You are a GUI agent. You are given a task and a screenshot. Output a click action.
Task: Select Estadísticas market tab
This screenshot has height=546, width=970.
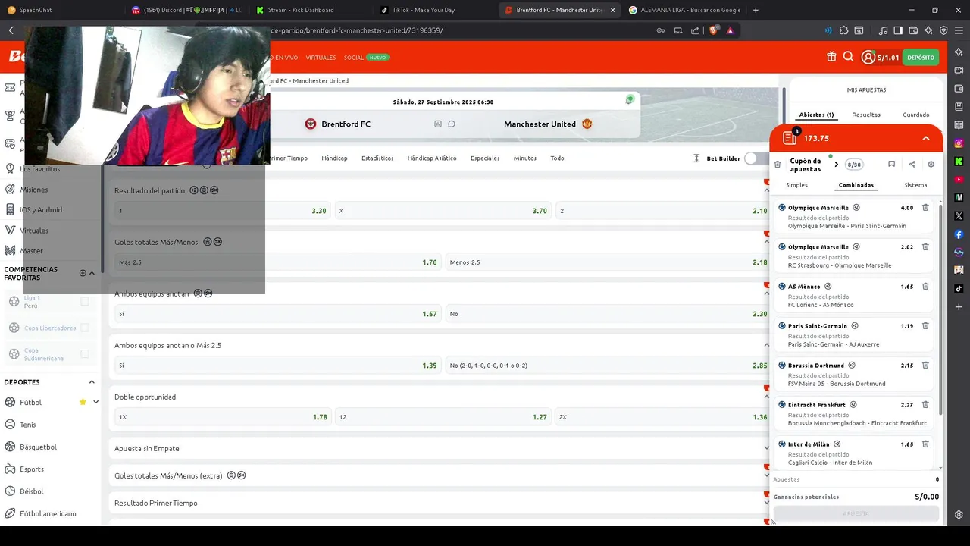377,158
